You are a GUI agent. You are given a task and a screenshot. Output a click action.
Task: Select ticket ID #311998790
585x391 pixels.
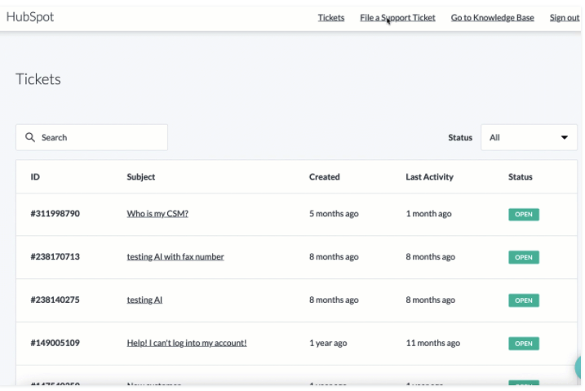click(55, 213)
